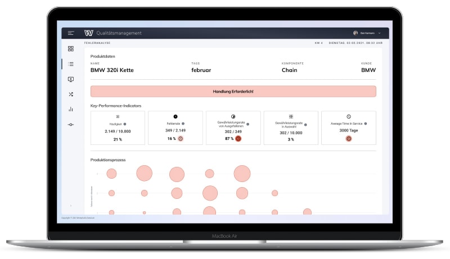Click info dot beside Gewährleistungsrate in Auswahl

pos(305,125)
